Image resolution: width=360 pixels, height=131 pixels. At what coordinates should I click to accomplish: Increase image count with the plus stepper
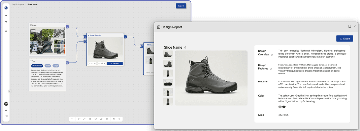tap(95, 63)
